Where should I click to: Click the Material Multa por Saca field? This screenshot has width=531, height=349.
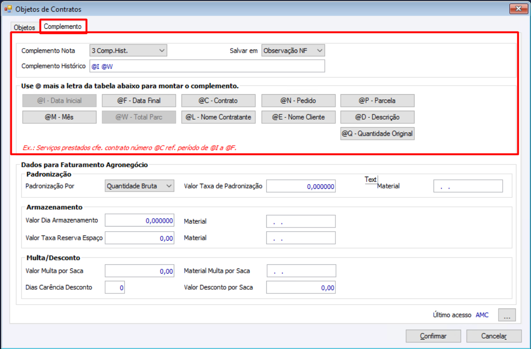302,271
